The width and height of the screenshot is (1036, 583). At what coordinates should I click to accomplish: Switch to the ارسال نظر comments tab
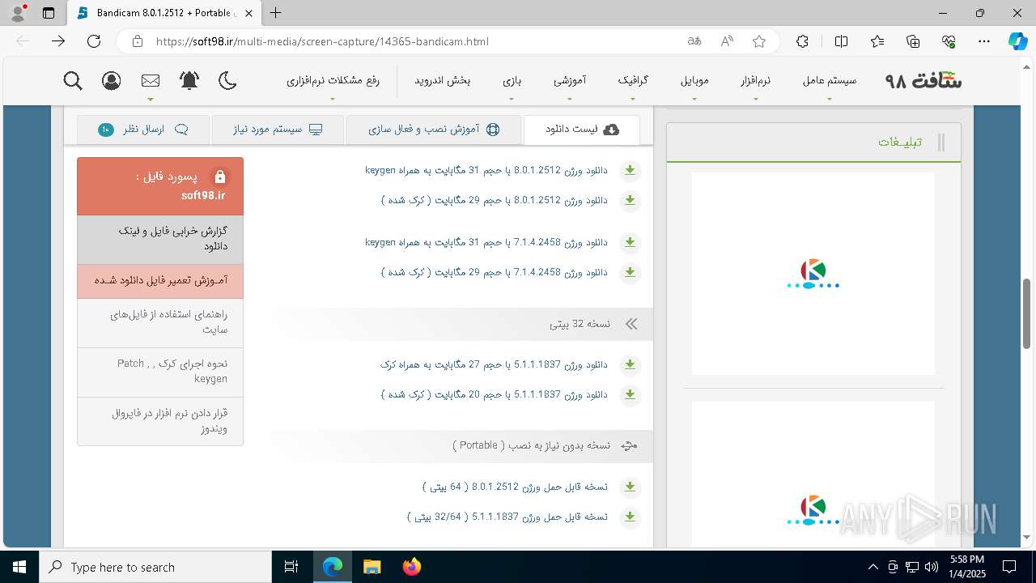pos(142,130)
